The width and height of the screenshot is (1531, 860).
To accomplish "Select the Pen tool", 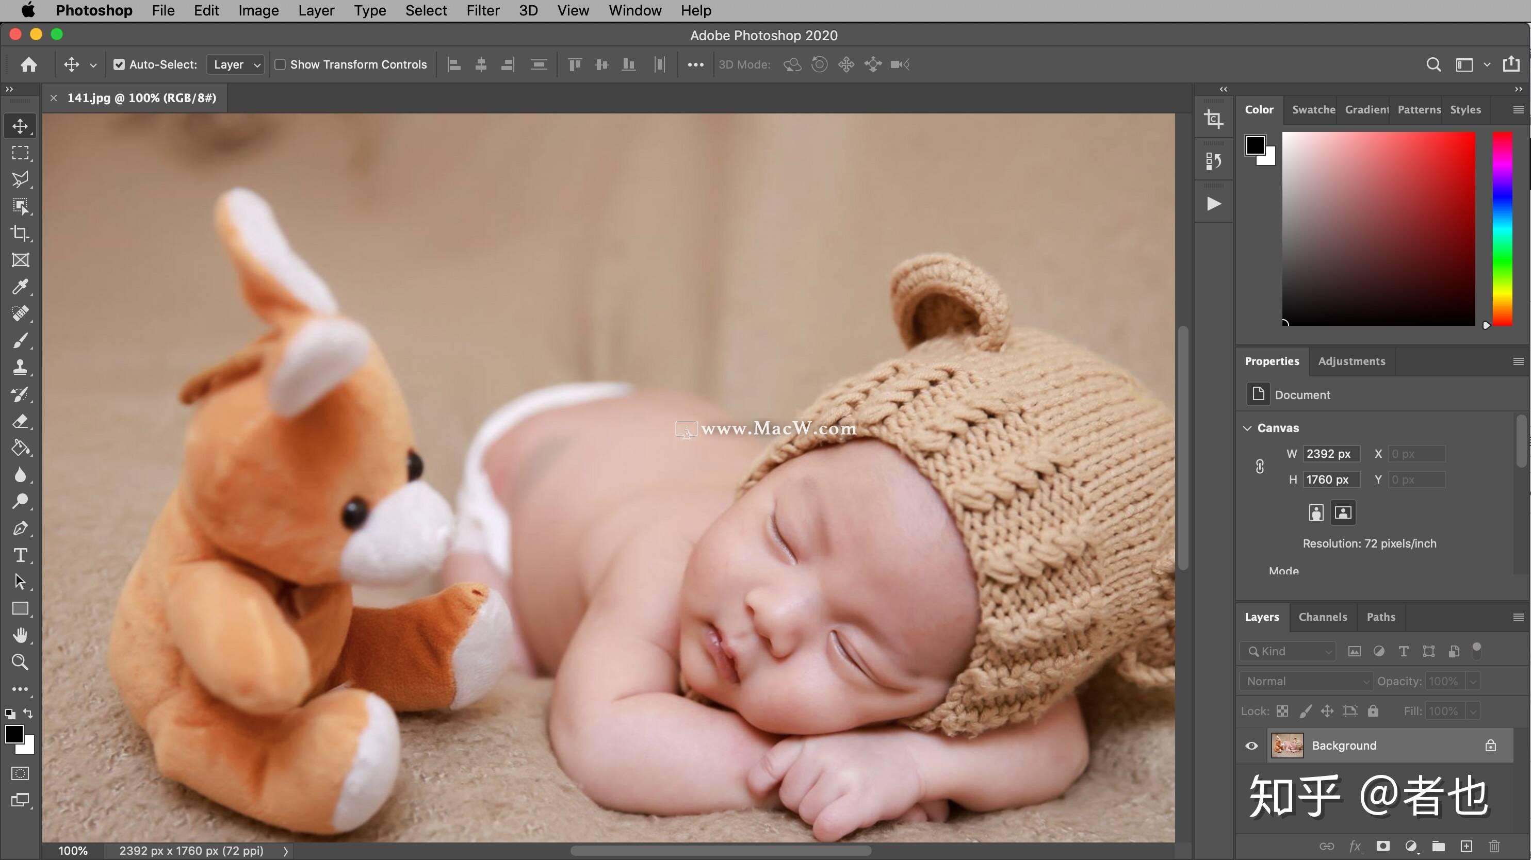I will tap(20, 528).
